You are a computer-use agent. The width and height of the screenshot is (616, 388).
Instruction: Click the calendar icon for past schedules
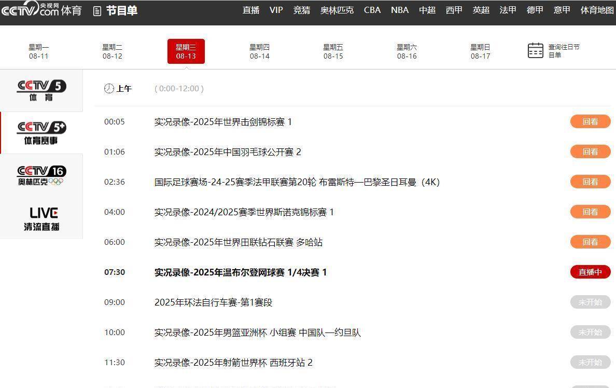(535, 51)
